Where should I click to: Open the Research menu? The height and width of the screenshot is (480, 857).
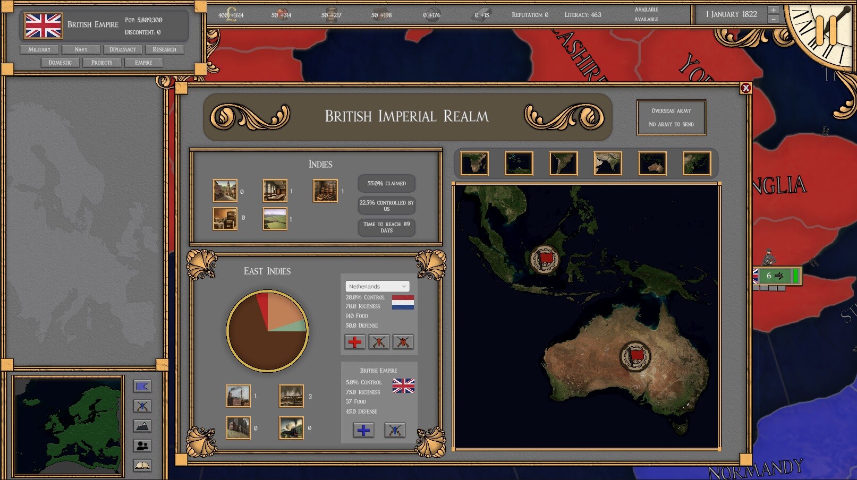[x=164, y=49]
